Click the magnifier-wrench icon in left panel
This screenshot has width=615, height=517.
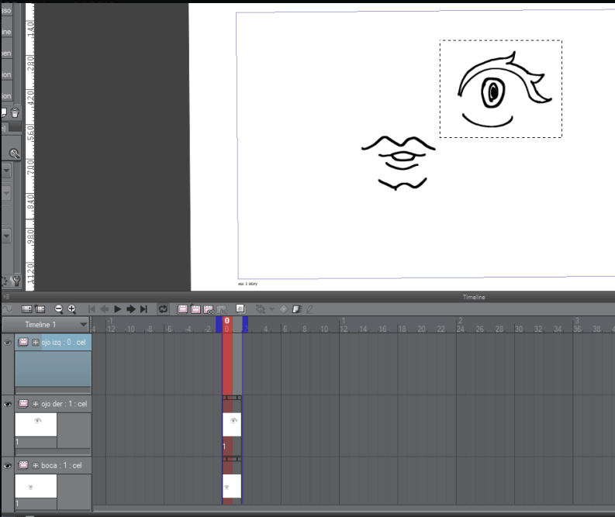15,153
